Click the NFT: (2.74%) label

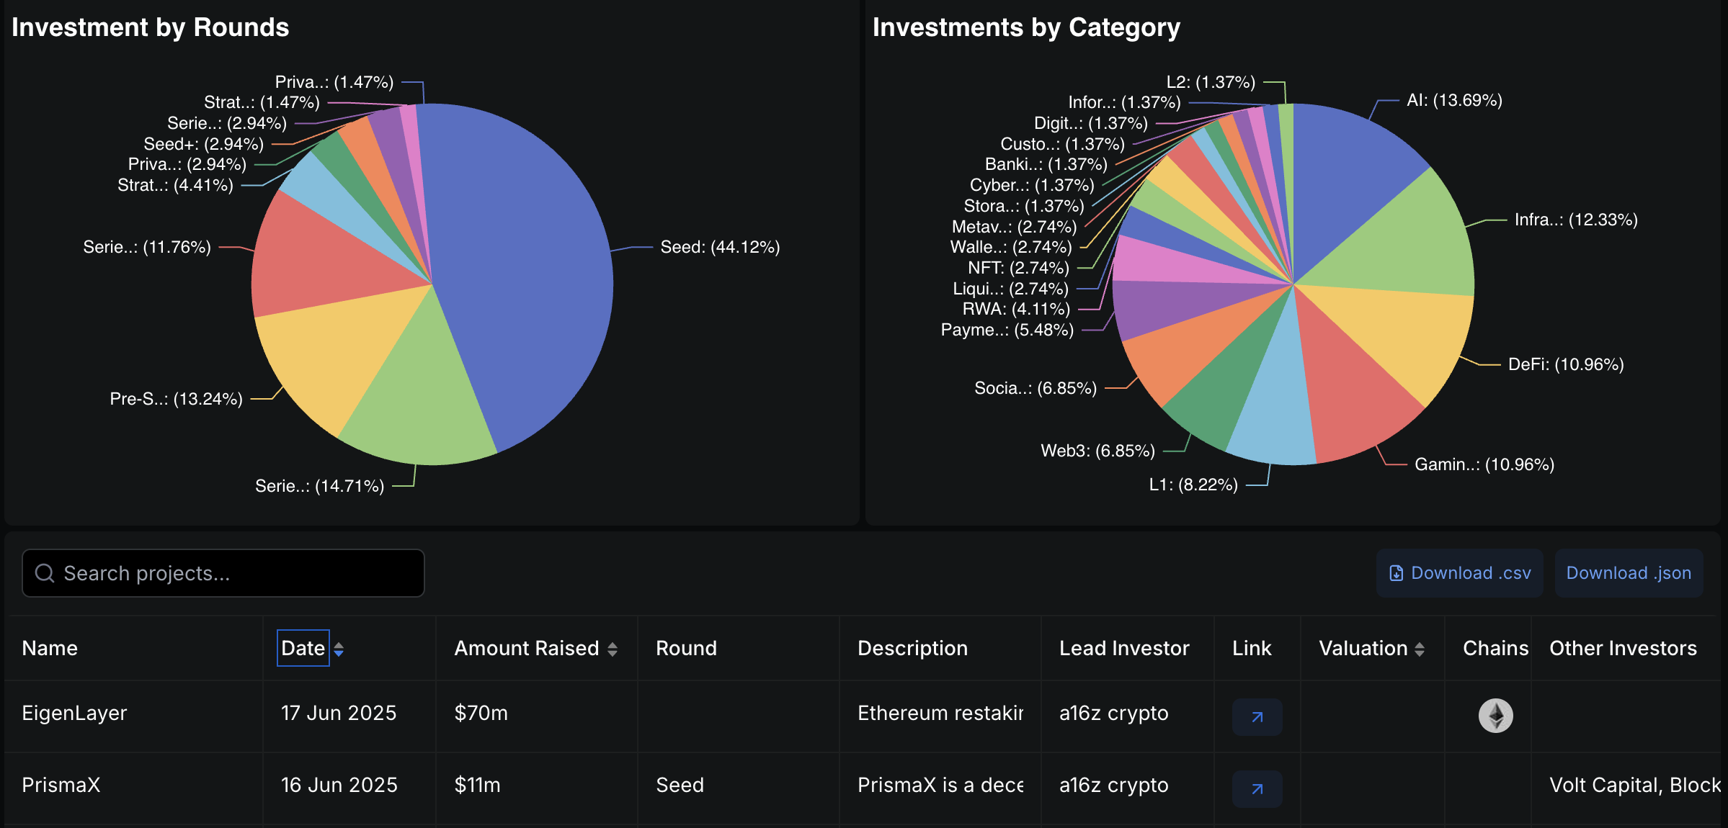(x=1018, y=268)
